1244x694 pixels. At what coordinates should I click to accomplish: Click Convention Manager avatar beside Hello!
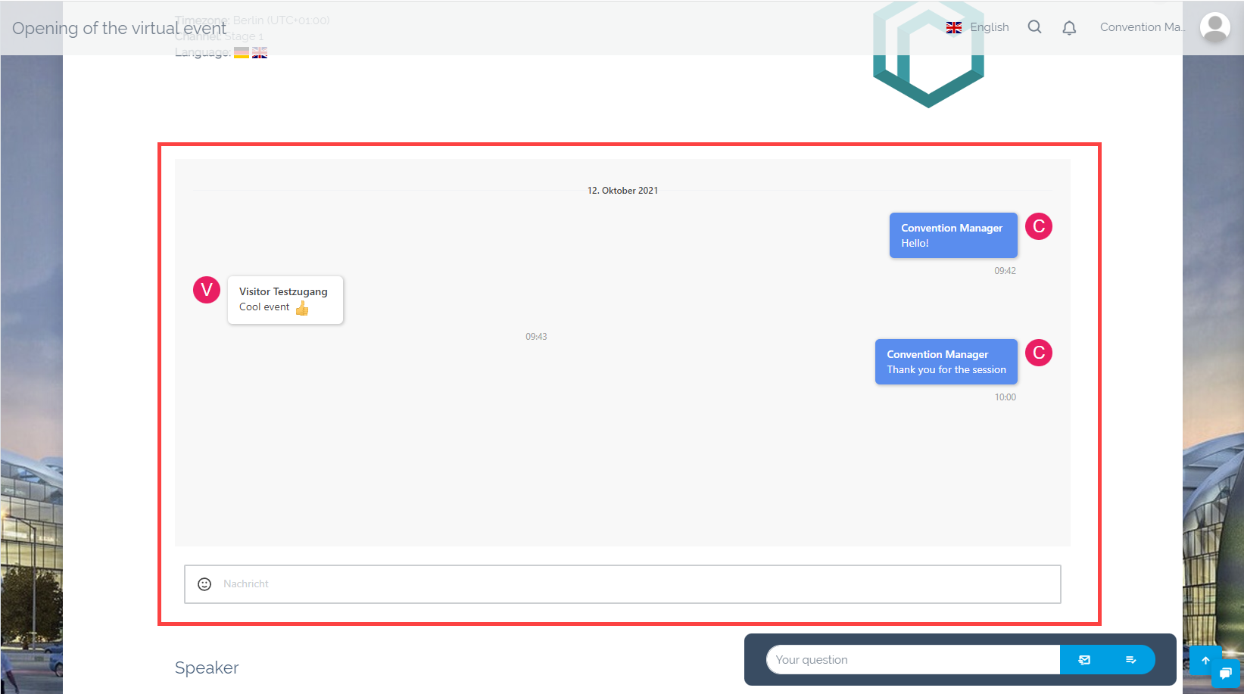1039,226
